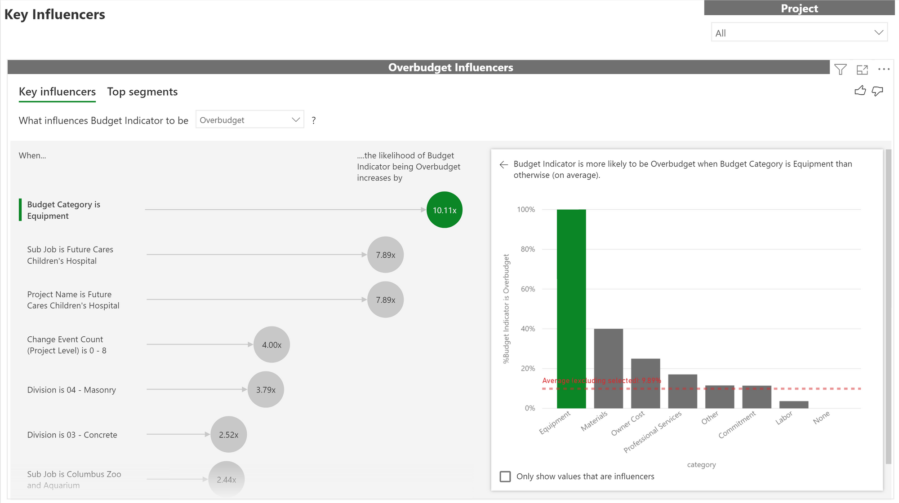Image resolution: width=899 pixels, height=503 pixels.
Task: Switch to the Top segments tab
Action: pyautogui.click(x=142, y=92)
